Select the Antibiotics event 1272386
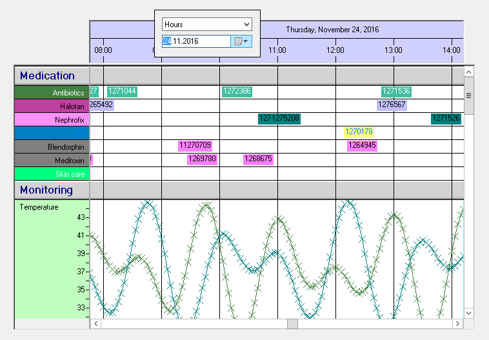 tap(237, 92)
